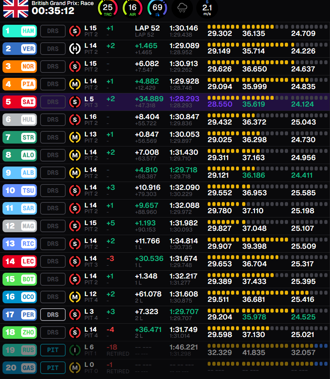Click Hulkenberg's sector time 25.043
Viewport: 330px width, 379px height.
(303, 122)
